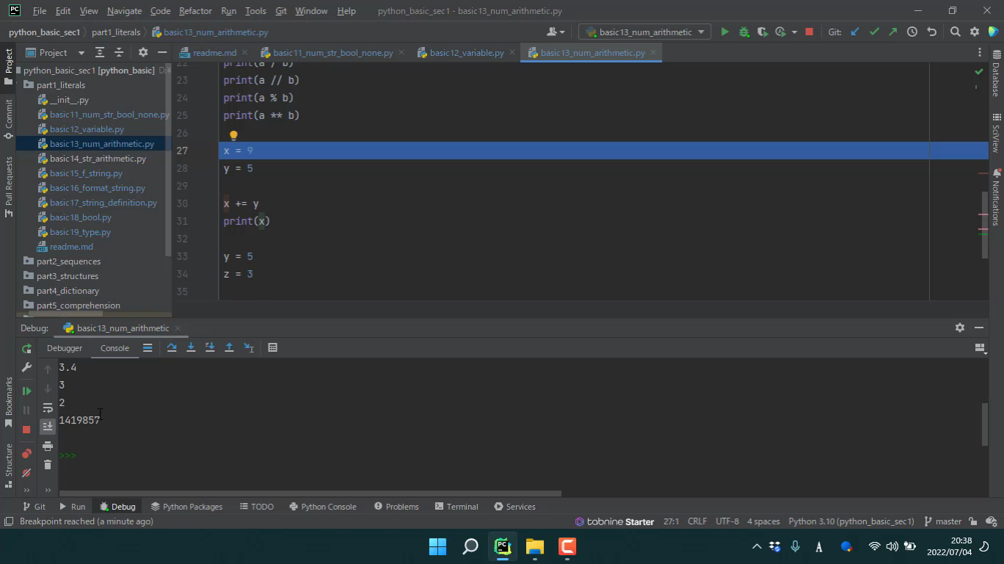Click the master branch status widget
The image size is (1004, 564).
point(942,521)
